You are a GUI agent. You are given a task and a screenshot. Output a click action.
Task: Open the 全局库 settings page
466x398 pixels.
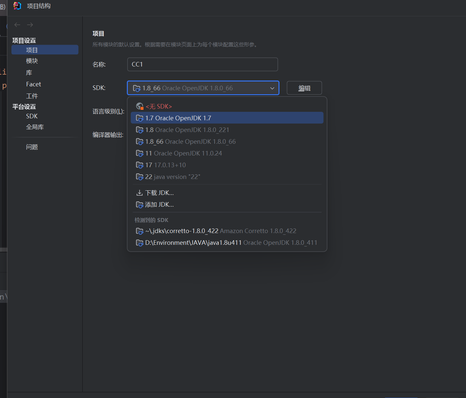click(35, 127)
